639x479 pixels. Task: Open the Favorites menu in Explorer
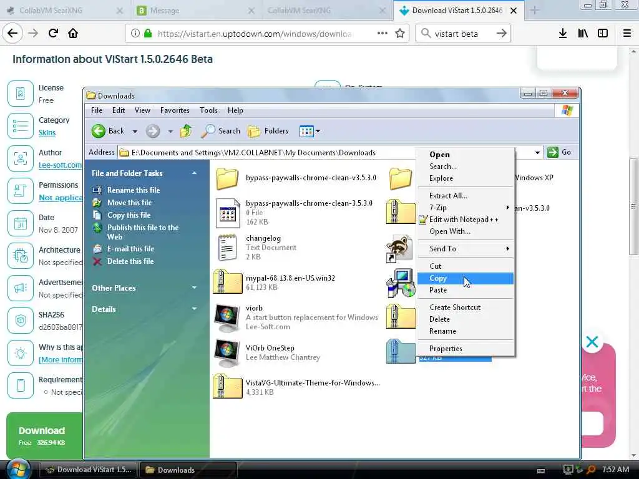click(175, 110)
